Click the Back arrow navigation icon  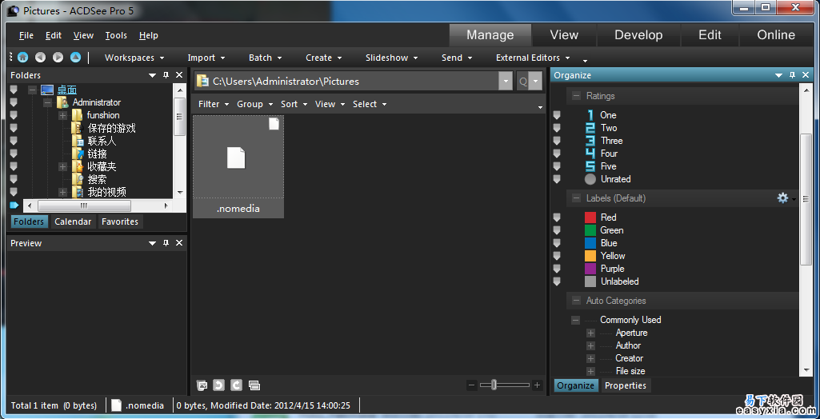coord(40,58)
